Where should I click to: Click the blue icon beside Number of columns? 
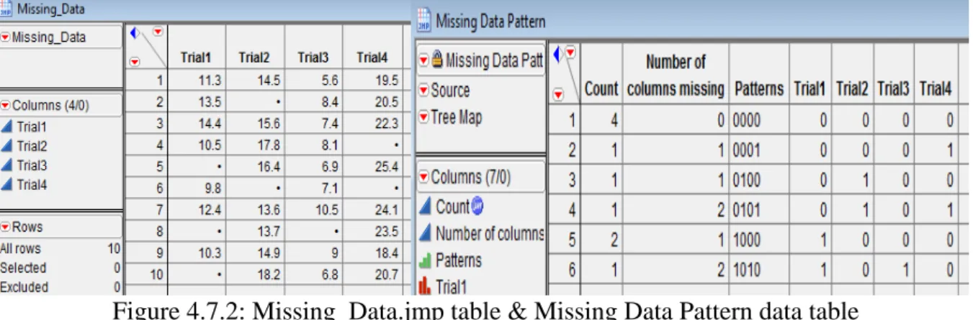(x=426, y=233)
